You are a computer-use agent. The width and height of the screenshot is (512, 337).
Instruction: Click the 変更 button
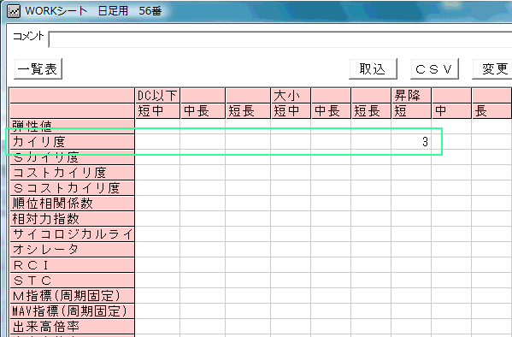coord(492,69)
